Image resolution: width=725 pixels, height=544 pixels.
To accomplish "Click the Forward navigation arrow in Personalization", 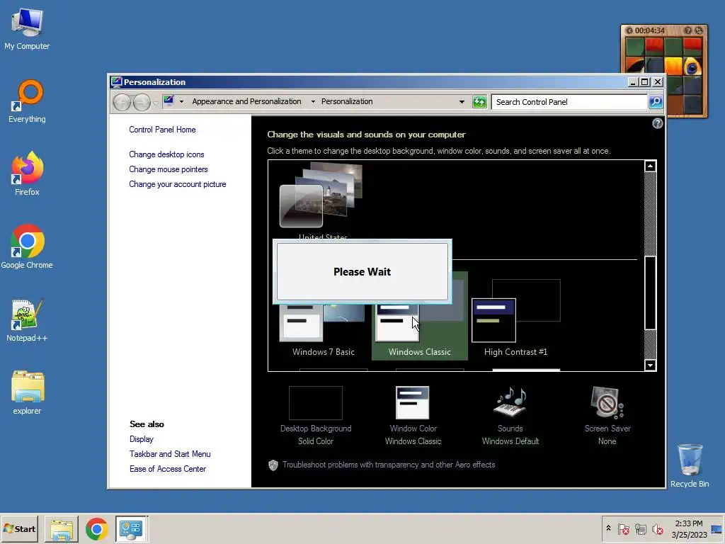I will click(x=142, y=102).
